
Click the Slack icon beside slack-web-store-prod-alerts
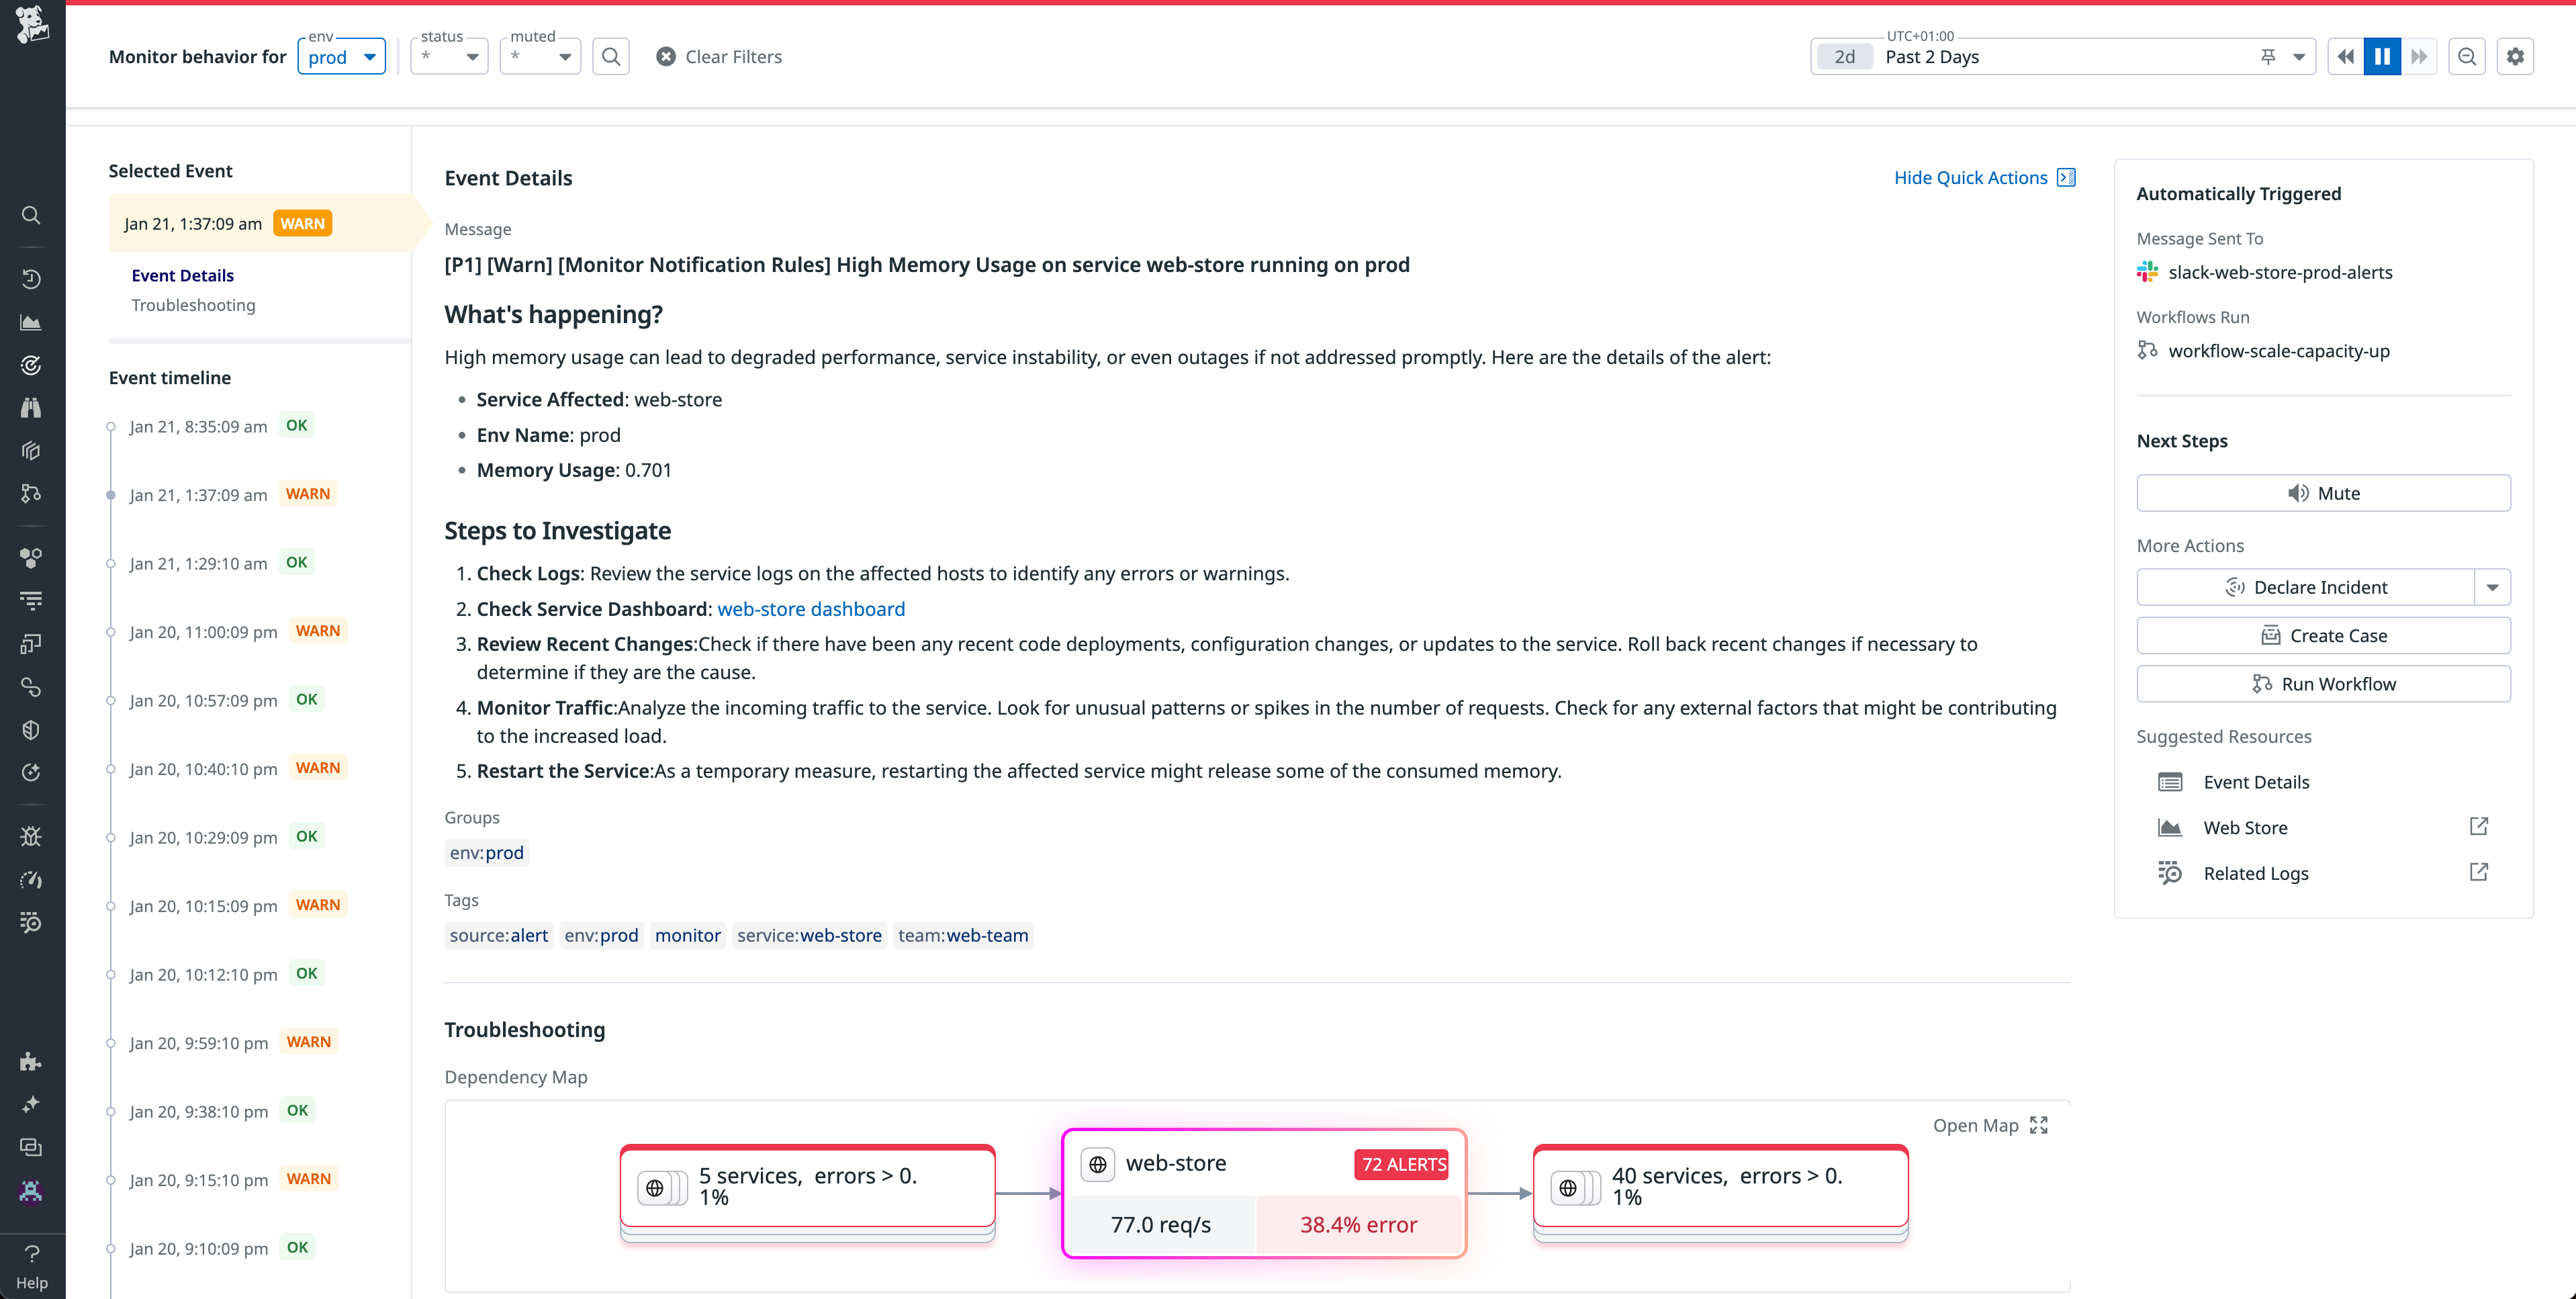point(2147,271)
